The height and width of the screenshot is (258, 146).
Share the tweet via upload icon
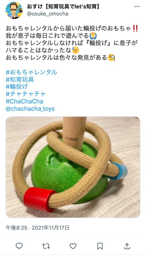tap(127, 246)
